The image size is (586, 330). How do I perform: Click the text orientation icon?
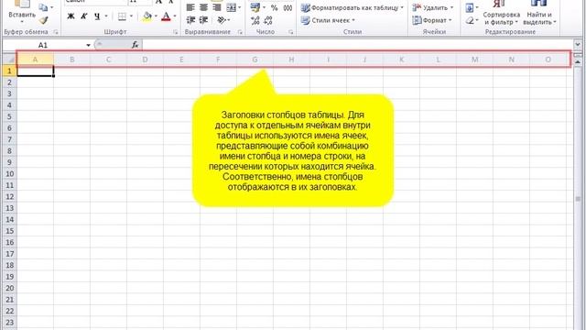(222, 20)
